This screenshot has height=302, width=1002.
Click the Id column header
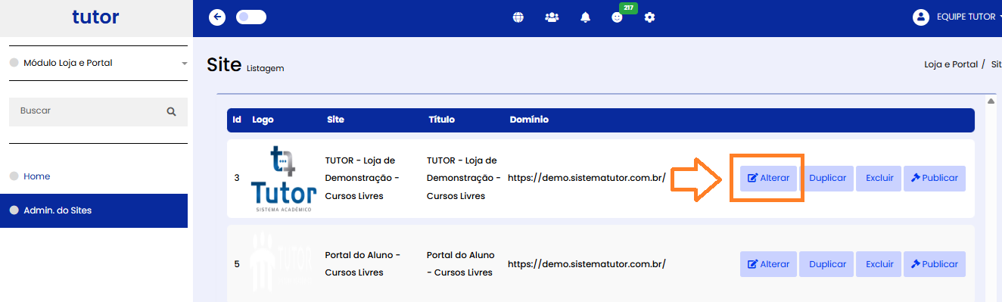point(237,120)
